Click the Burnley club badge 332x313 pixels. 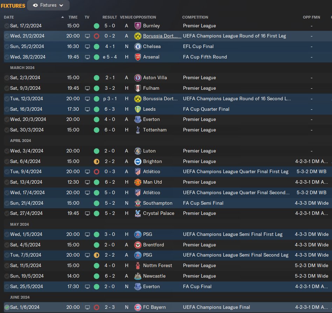(138, 26)
